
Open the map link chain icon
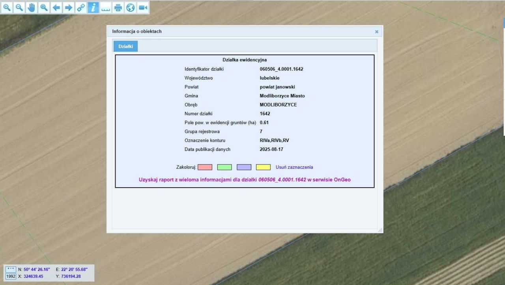click(x=80, y=7)
